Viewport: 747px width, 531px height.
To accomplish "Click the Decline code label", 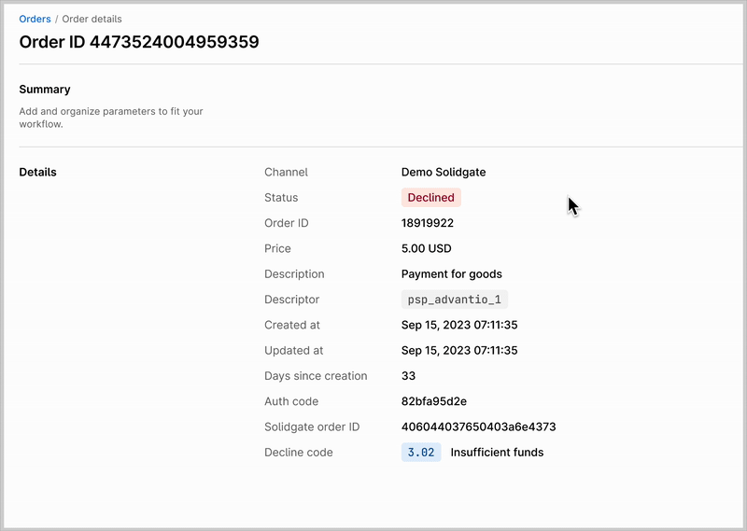I will pyautogui.click(x=299, y=453).
